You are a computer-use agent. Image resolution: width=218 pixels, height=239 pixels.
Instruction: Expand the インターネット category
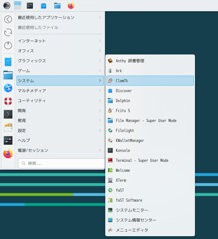point(60,41)
